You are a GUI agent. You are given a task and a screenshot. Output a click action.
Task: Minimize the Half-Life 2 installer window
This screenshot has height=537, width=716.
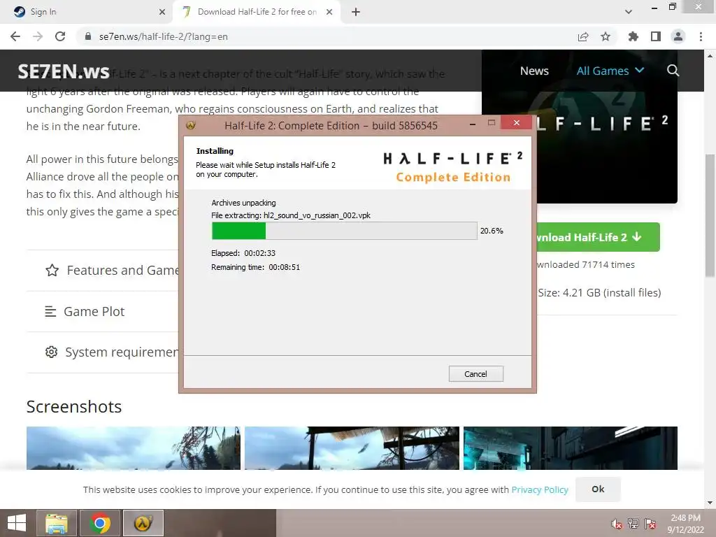tap(473, 123)
